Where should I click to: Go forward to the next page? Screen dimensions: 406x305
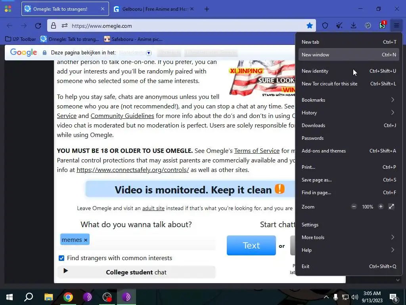point(24,26)
